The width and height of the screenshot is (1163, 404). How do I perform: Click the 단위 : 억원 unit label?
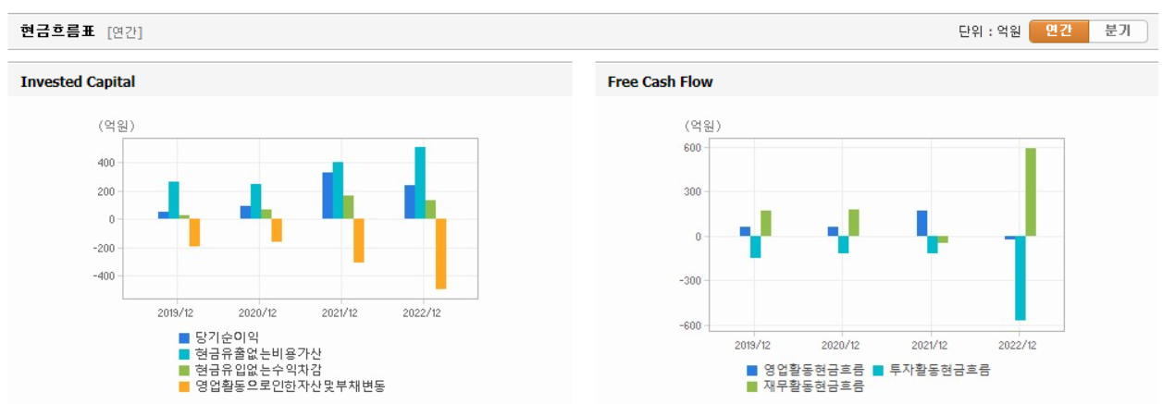click(989, 31)
